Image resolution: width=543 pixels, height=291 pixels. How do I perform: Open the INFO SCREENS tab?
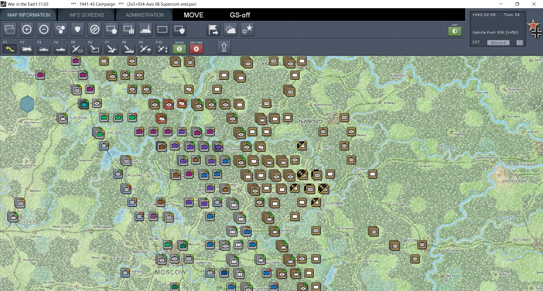[x=87, y=15]
